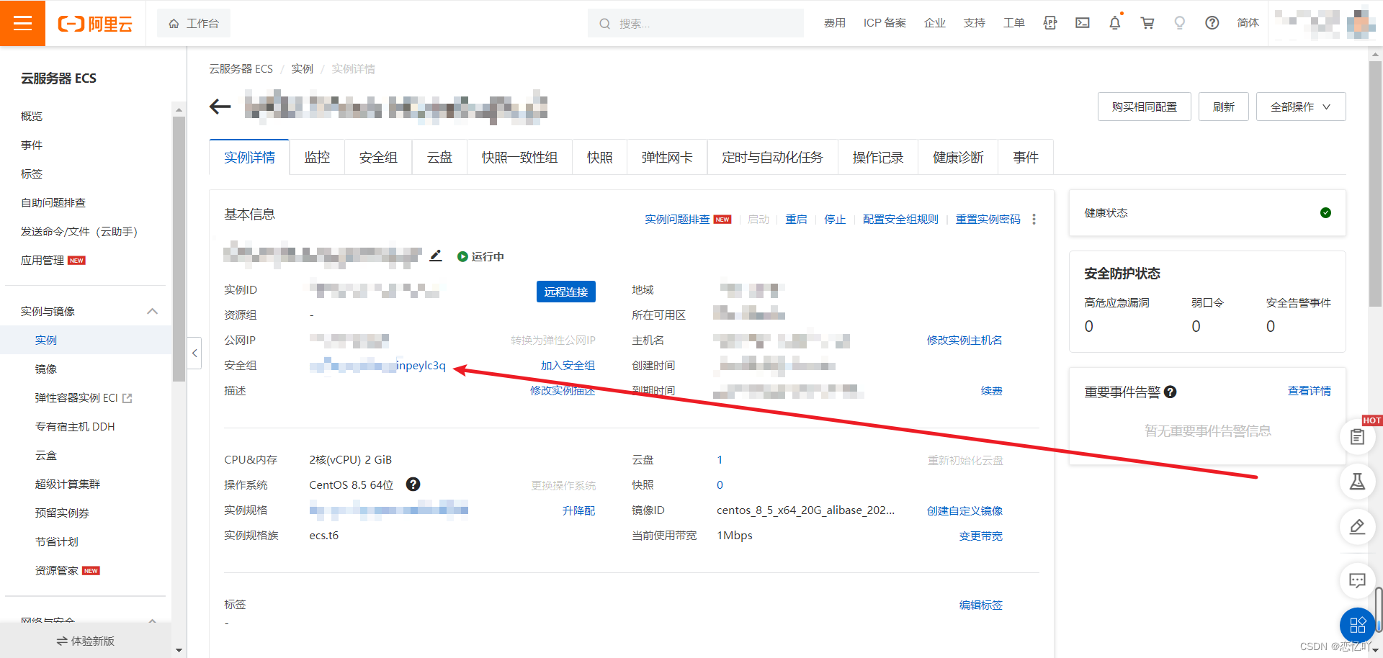
Task: Click 变更带宽 link
Action: pos(980,536)
